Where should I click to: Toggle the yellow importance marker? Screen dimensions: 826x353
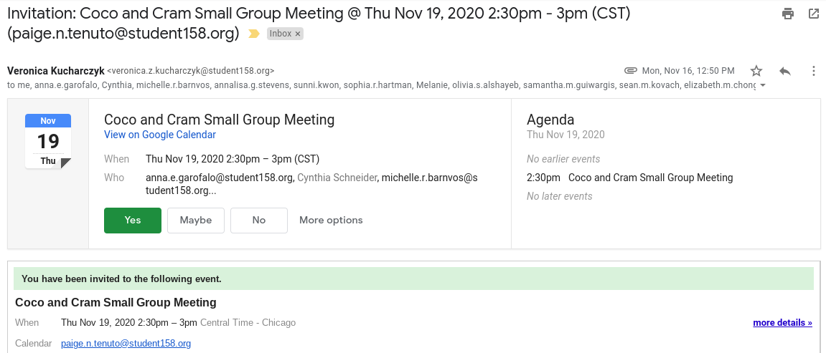pyautogui.click(x=253, y=34)
